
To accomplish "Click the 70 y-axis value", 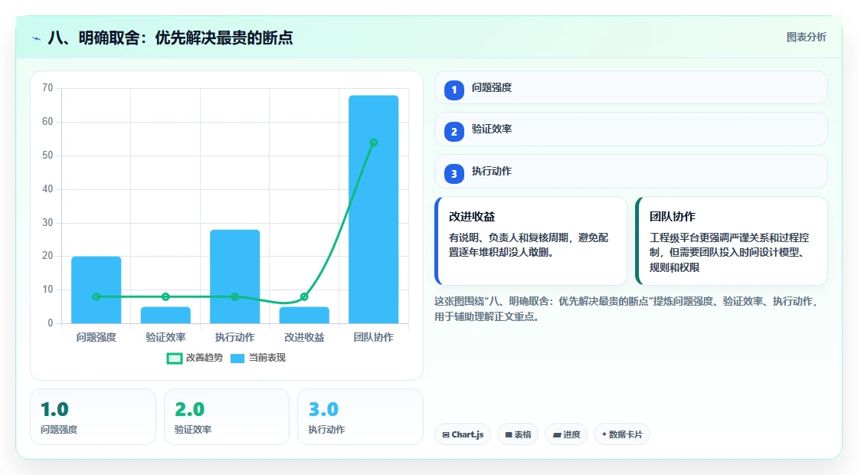I will pos(47,88).
